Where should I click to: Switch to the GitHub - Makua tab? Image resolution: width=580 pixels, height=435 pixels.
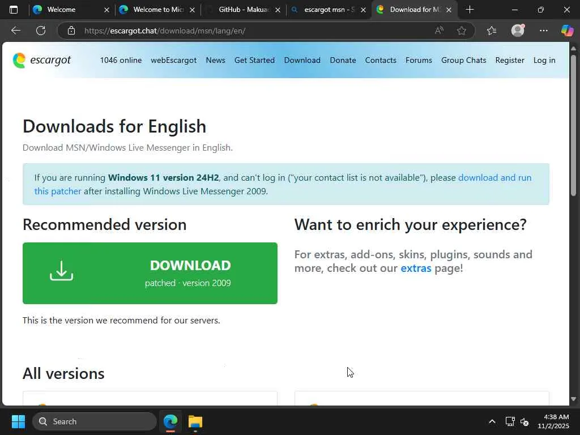pos(244,10)
